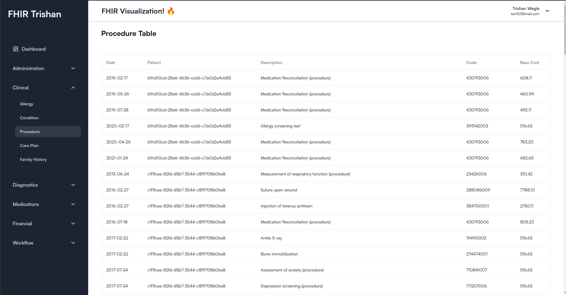Expand the Medications menu chevron

[73, 204]
